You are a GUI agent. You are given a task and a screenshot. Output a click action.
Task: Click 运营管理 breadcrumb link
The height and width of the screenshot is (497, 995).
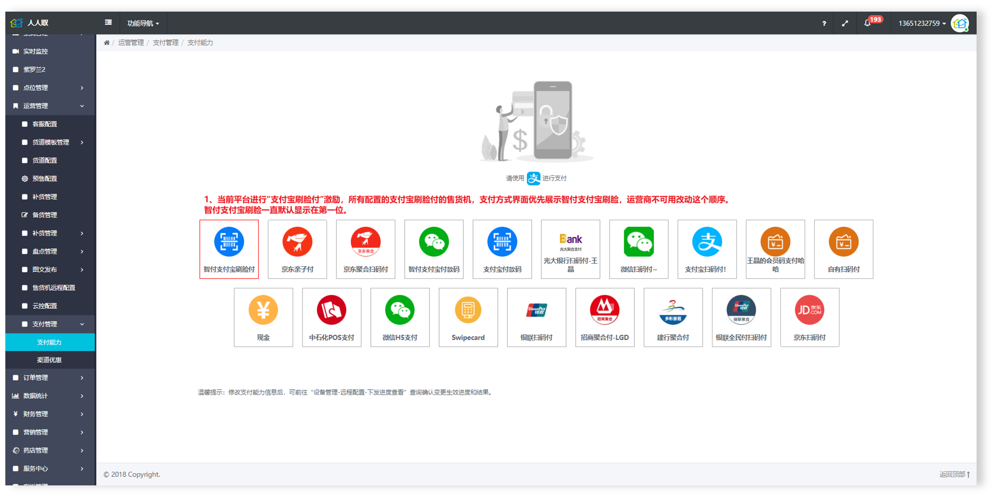click(131, 43)
